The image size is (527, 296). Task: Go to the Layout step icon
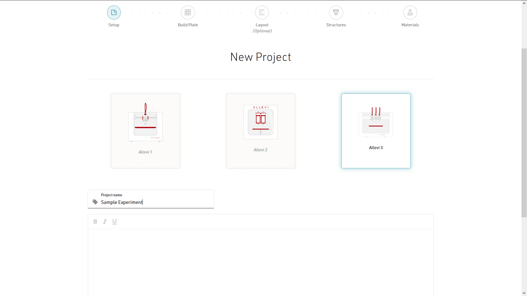pos(262,13)
